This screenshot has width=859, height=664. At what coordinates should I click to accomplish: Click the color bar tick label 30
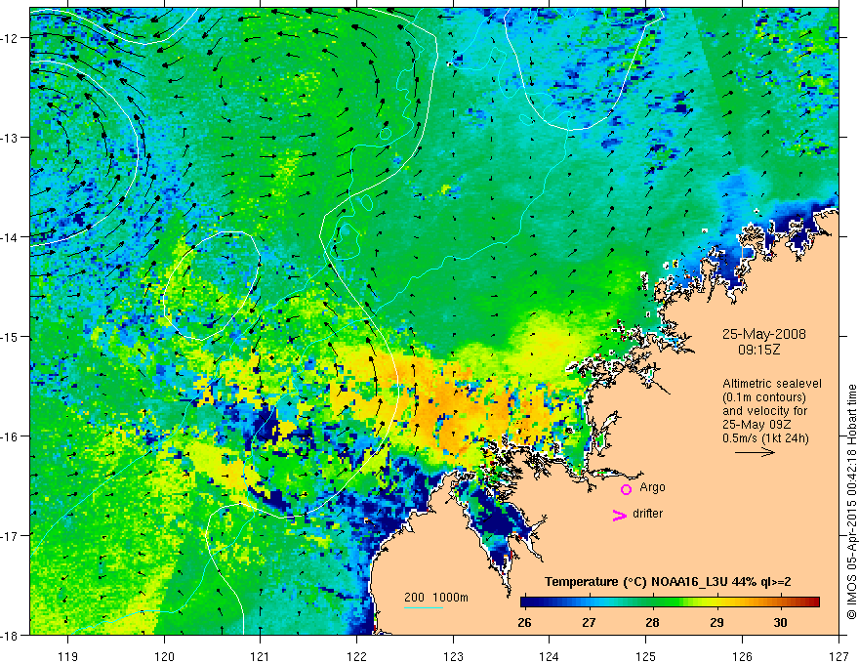click(x=780, y=623)
